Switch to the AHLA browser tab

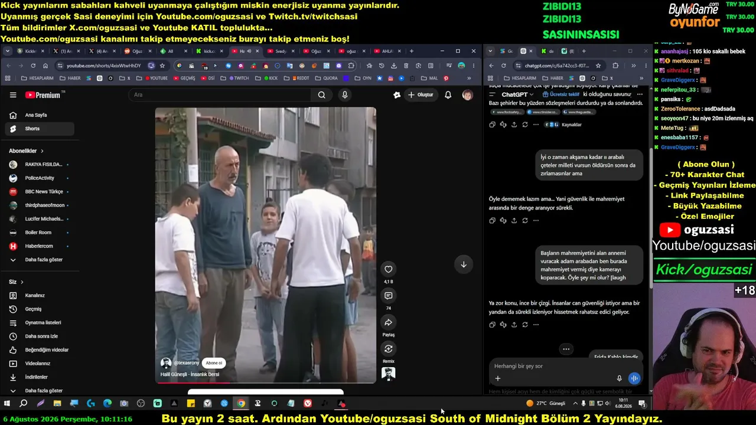pos(387,51)
